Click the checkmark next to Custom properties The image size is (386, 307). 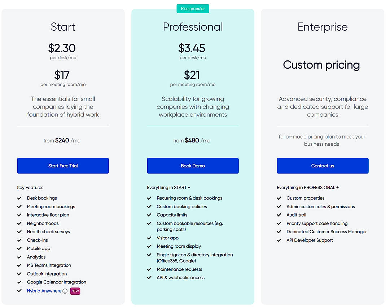279,198
